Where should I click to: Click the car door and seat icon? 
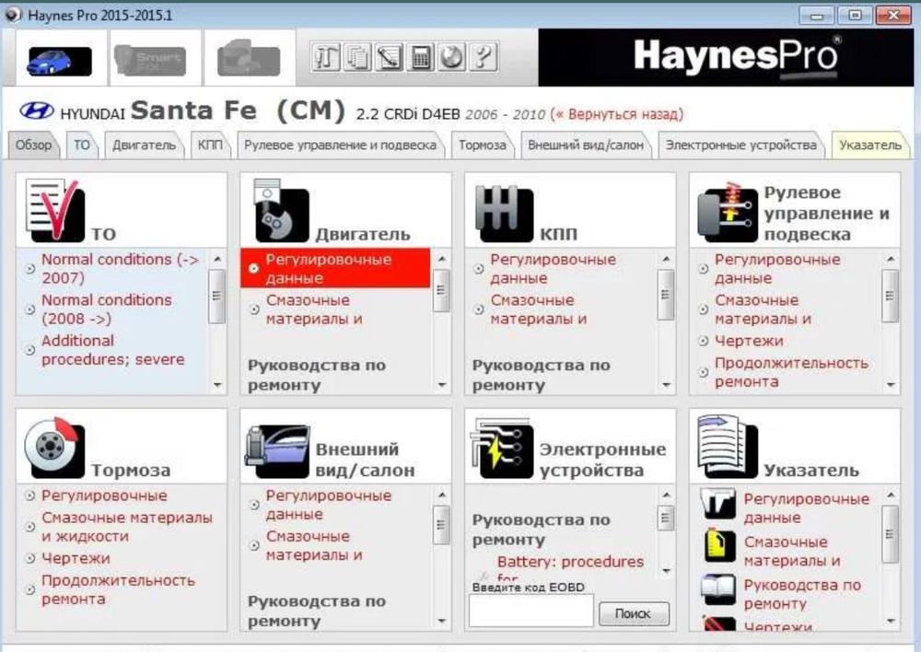tap(277, 451)
